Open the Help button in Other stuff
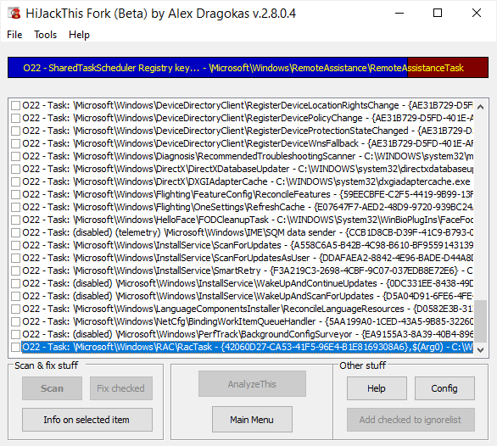The image size is (497, 446). pos(377,388)
